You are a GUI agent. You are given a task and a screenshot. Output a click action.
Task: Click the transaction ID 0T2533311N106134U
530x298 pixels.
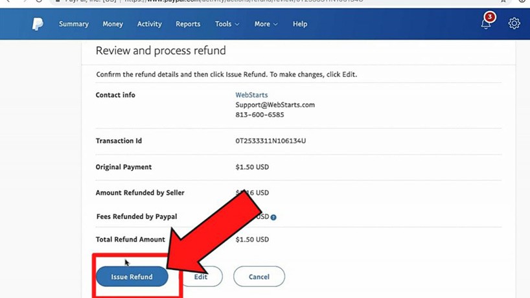[x=270, y=141]
